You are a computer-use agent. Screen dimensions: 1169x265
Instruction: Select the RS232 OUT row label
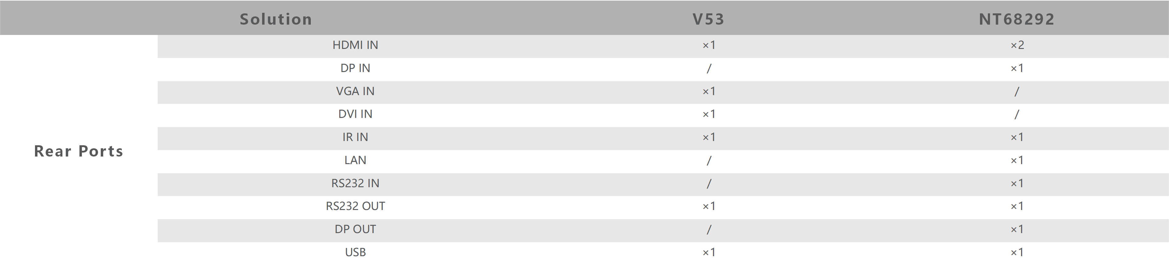click(x=355, y=206)
